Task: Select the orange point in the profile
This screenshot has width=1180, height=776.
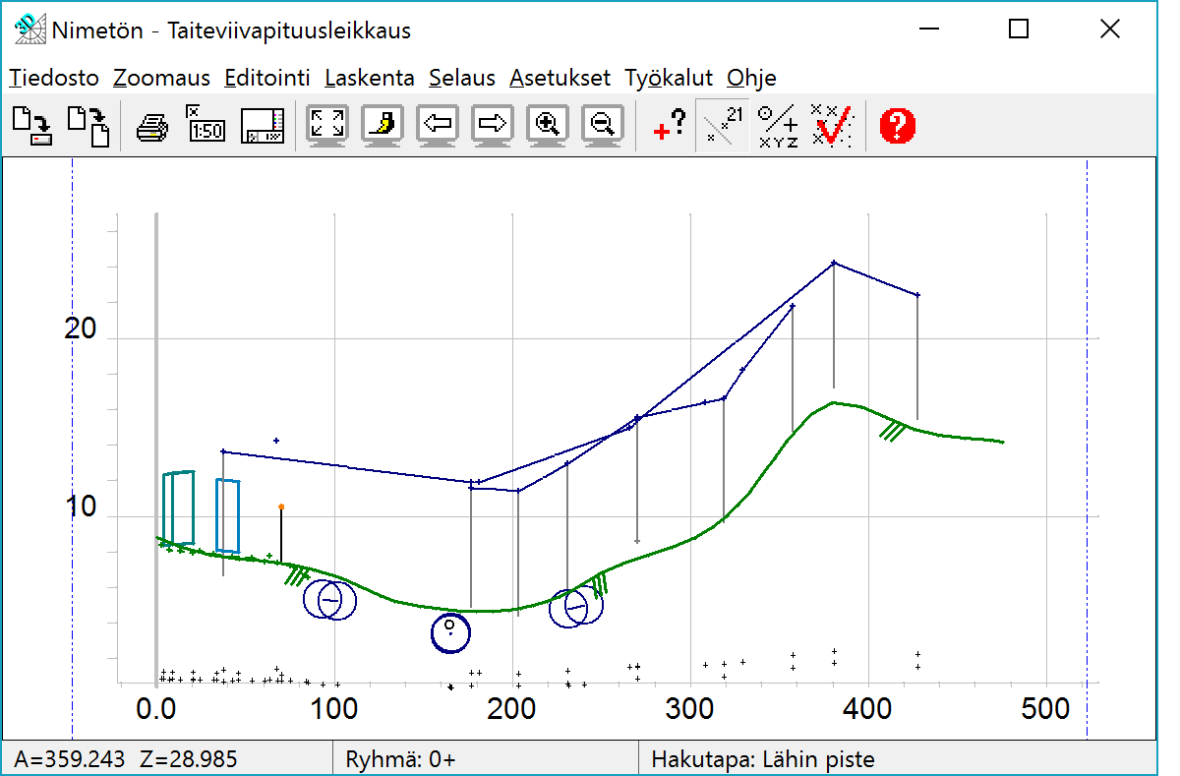Action: point(281,507)
